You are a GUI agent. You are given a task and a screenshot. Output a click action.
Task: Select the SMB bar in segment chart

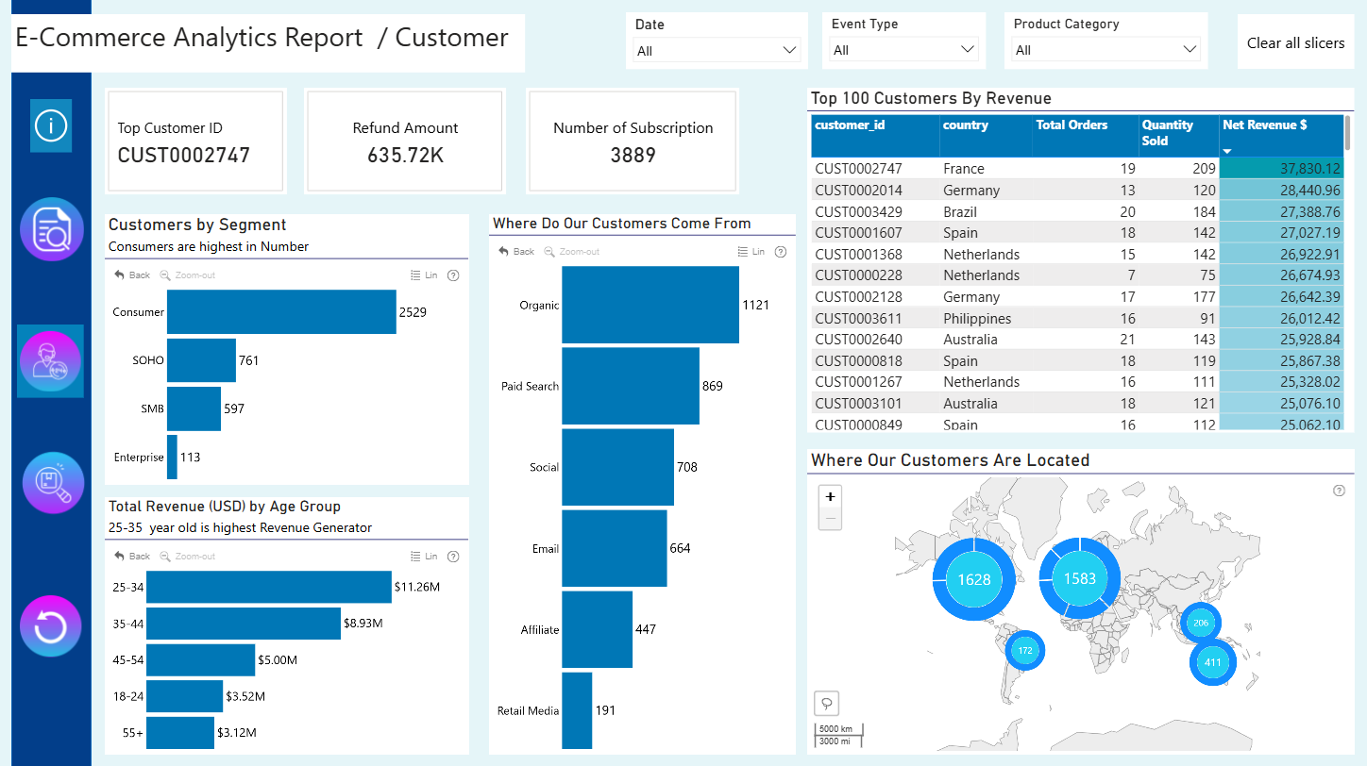(x=194, y=408)
